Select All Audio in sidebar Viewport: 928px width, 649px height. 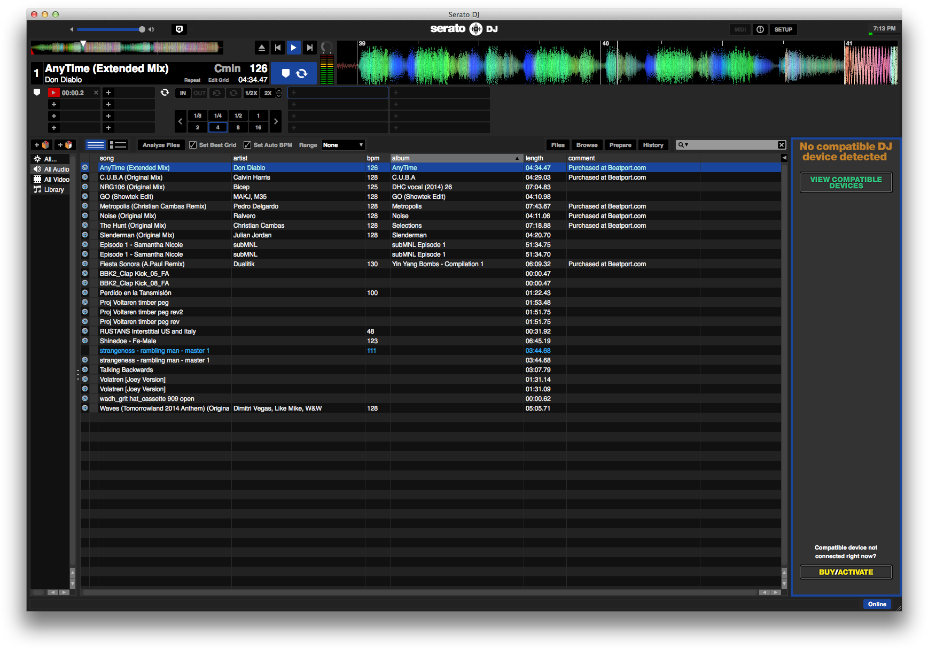[51, 169]
